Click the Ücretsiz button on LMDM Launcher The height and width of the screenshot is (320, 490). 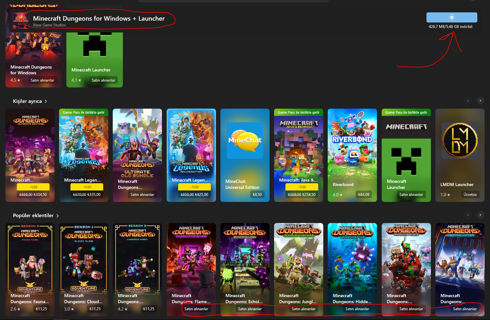470,195
